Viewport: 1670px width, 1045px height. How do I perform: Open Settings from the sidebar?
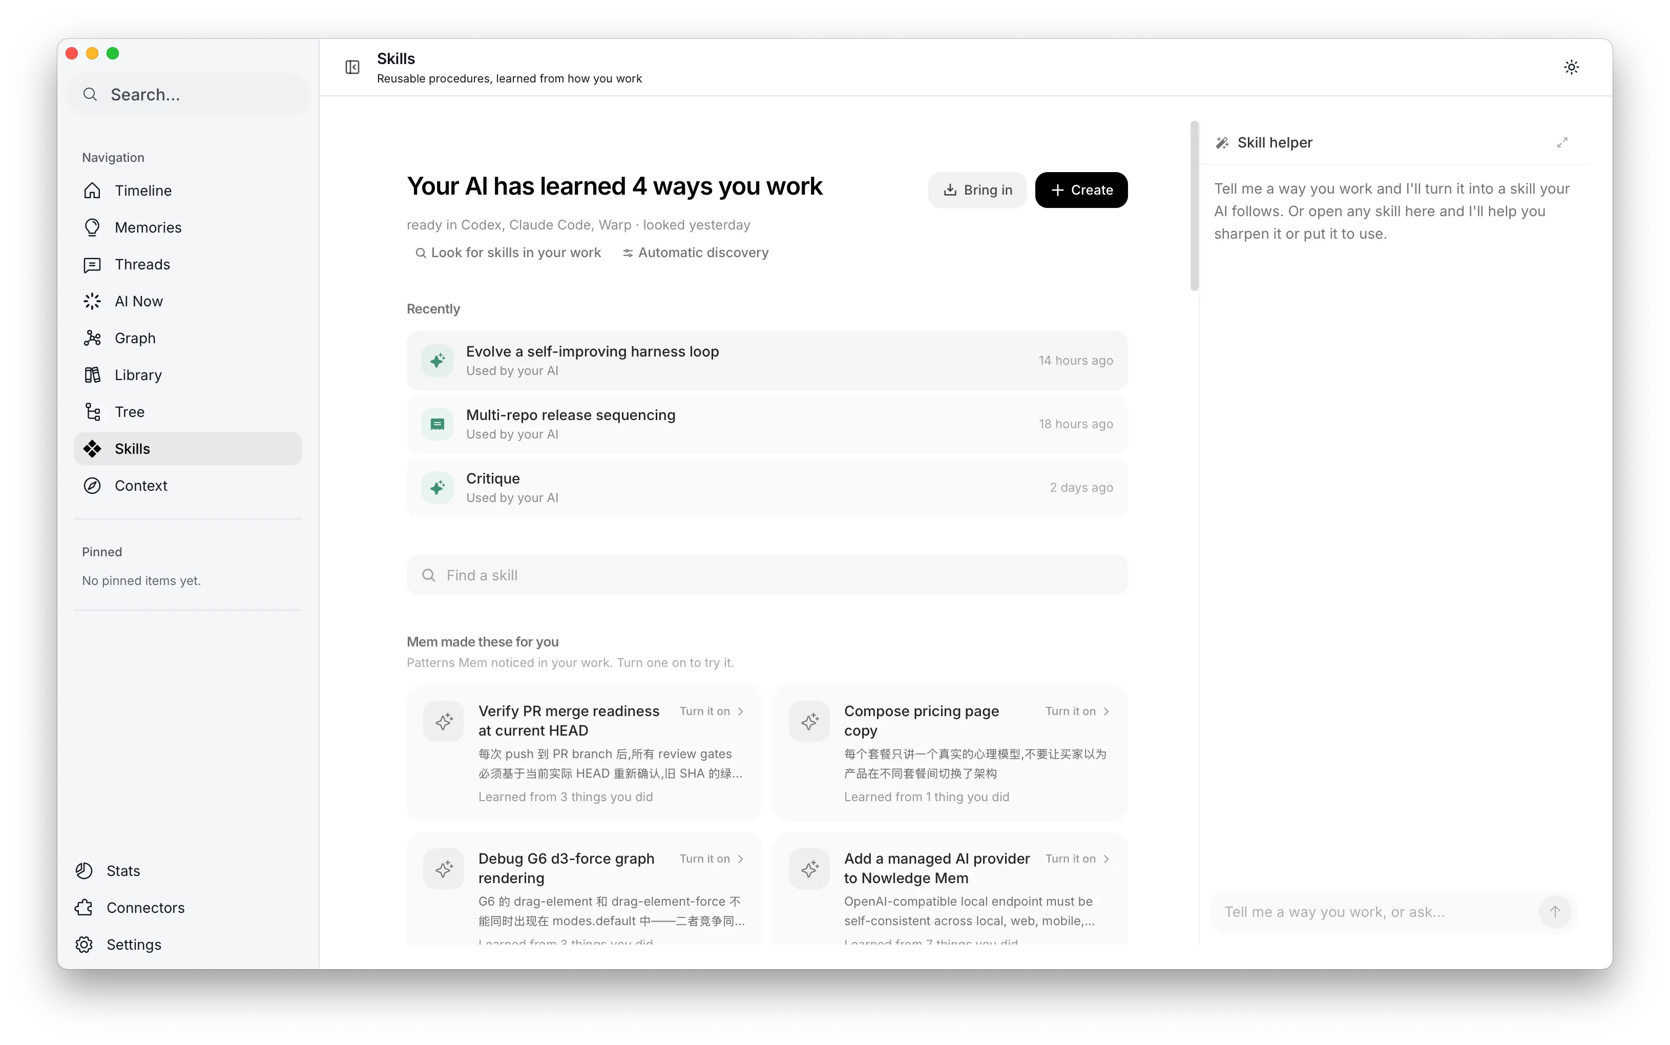[188, 945]
